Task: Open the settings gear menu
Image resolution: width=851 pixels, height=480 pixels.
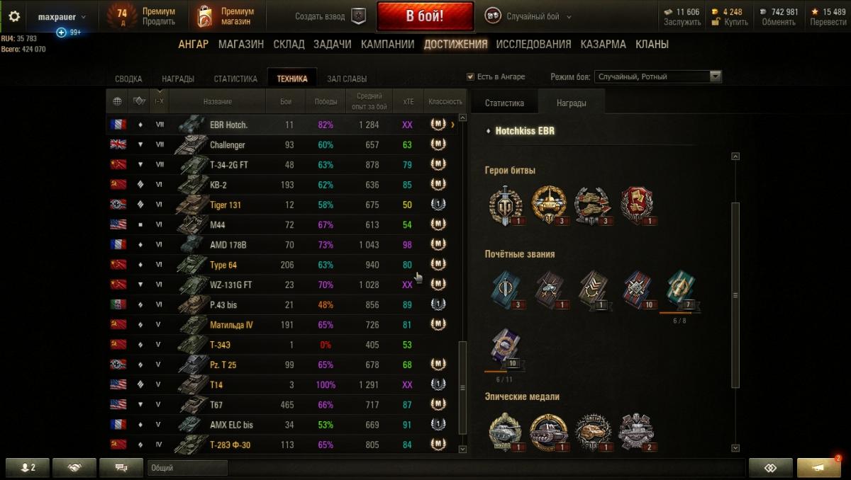Action: click(x=14, y=16)
